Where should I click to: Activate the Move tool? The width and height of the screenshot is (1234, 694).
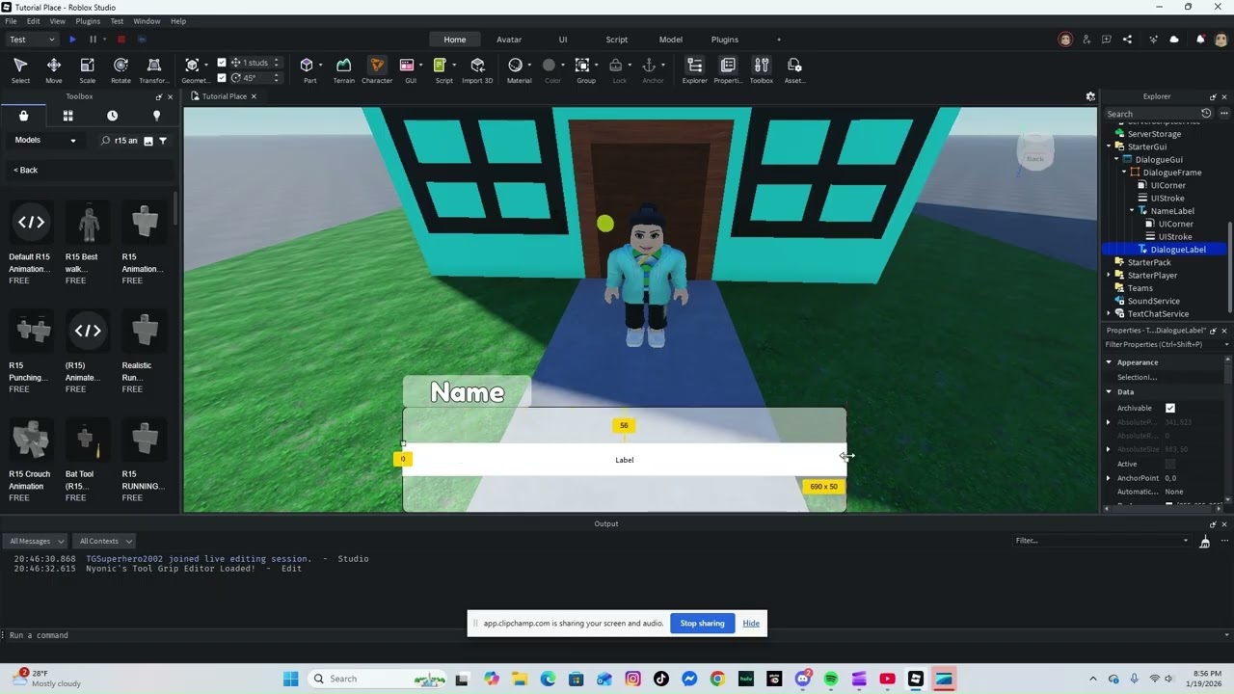tap(54, 69)
